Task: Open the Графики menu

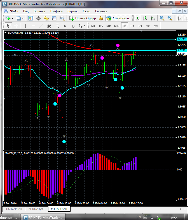Action: 56,11
